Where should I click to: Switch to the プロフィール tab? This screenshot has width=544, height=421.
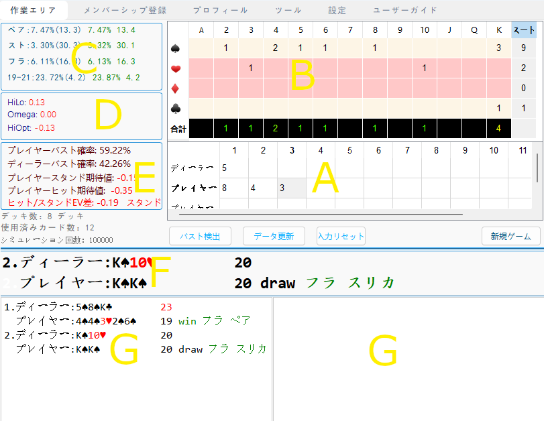click(x=221, y=10)
